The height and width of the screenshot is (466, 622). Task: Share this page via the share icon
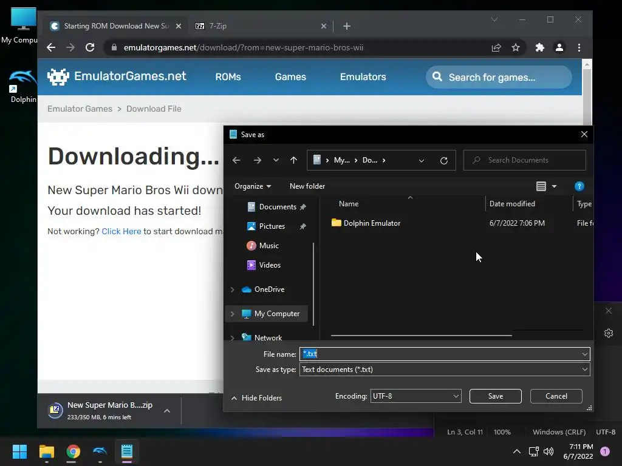click(496, 47)
